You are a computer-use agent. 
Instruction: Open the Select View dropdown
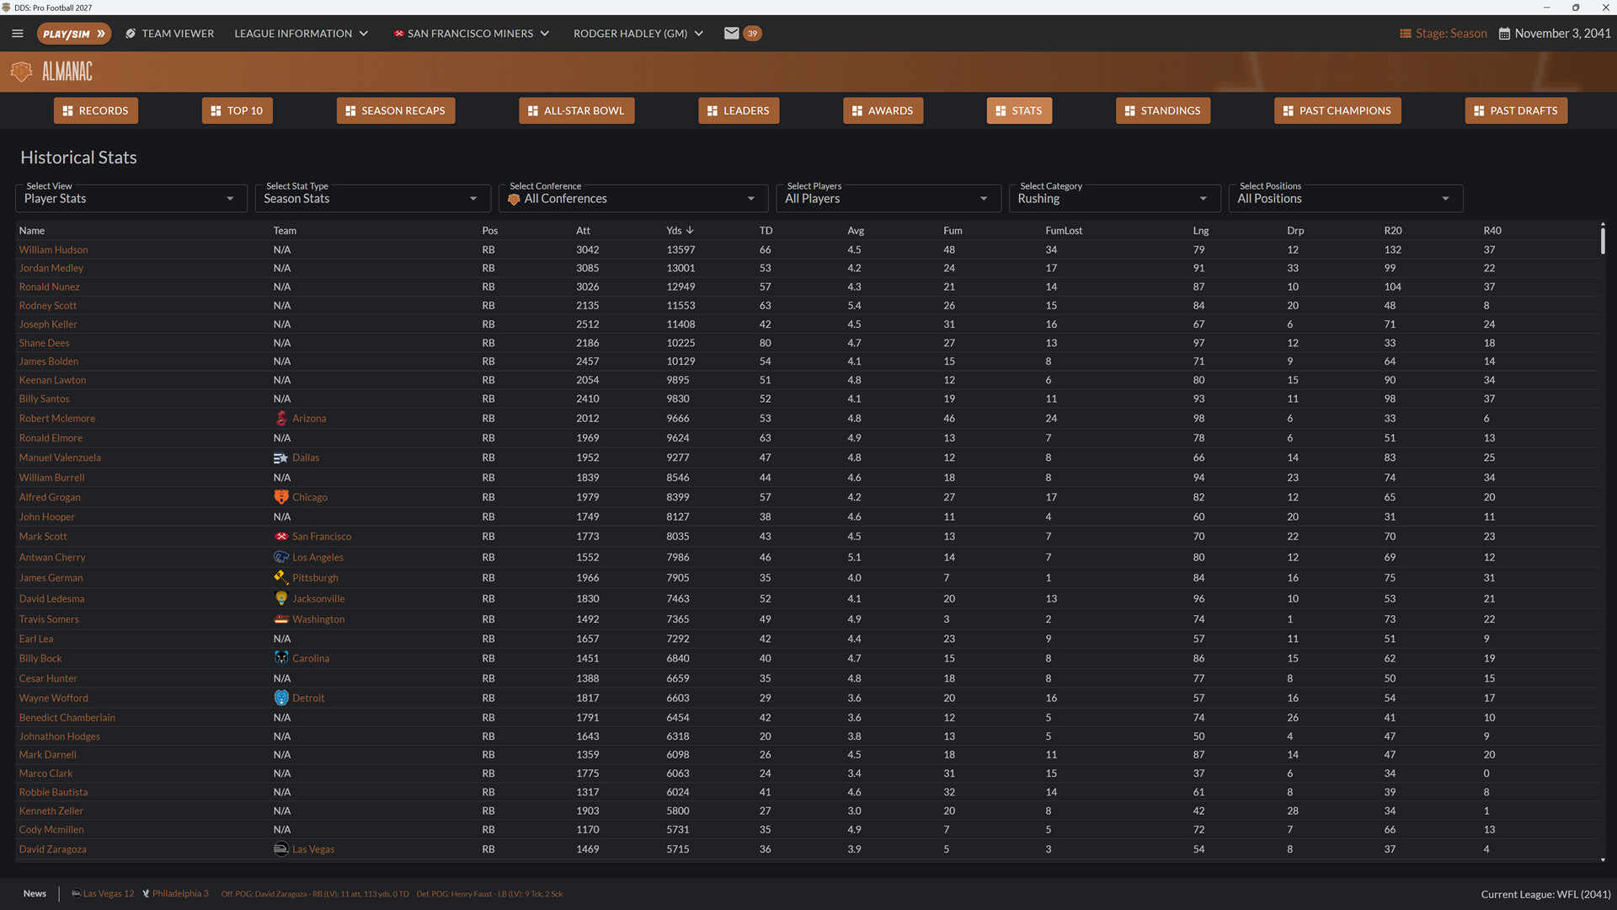coord(131,199)
